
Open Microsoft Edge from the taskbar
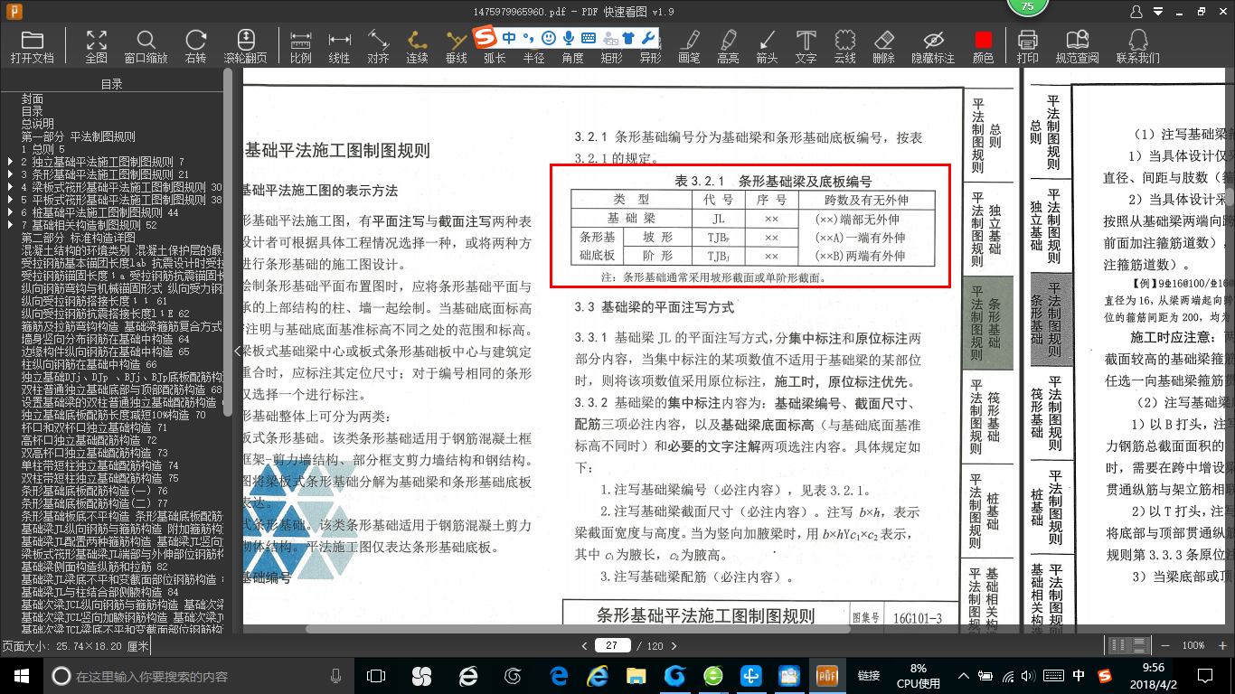pos(559,675)
